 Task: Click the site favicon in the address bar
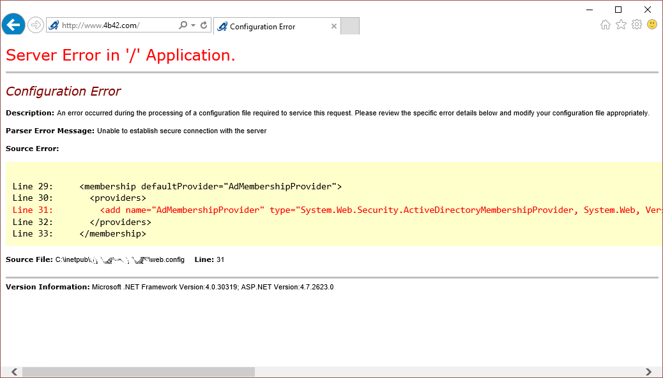click(x=54, y=25)
